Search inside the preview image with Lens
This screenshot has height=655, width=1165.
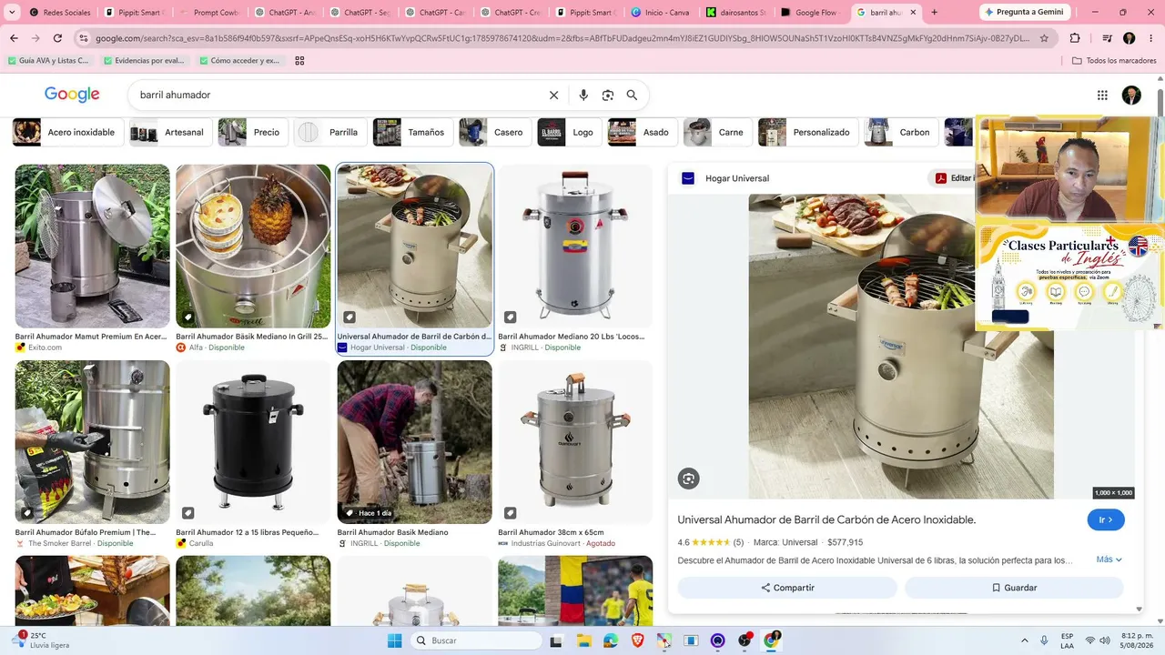pos(688,479)
